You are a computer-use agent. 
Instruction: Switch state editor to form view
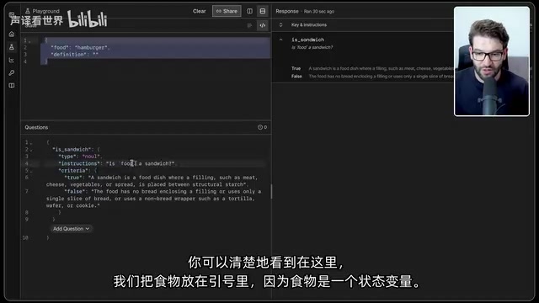249,25
